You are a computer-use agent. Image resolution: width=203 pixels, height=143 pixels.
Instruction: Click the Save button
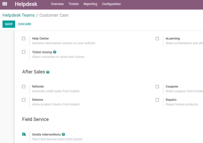pos(9,24)
